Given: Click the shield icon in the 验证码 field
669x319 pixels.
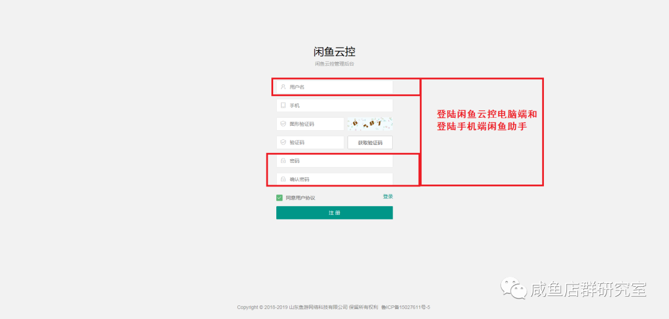Looking at the screenshot, I should tap(283, 142).
